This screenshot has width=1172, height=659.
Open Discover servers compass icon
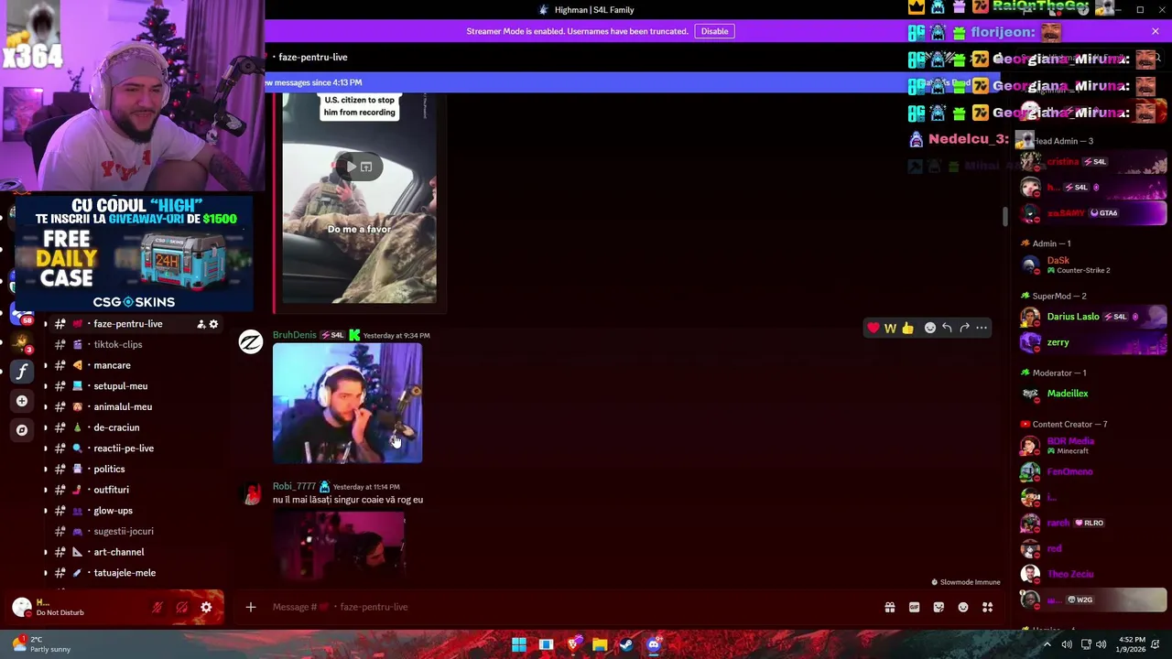(x=21, y=429)
